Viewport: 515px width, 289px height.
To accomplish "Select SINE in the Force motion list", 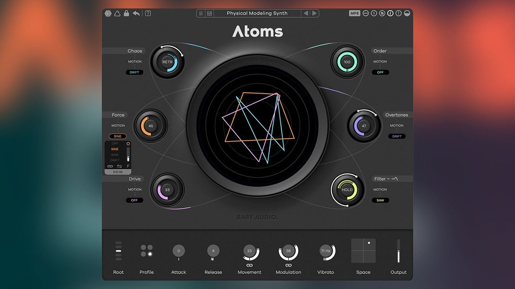I will [x=115, y=149].
